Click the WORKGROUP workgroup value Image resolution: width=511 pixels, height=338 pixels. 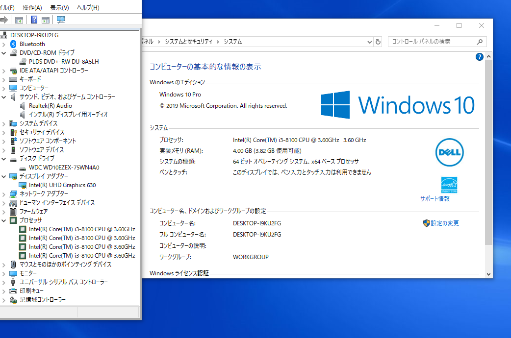tap(251, 257)
